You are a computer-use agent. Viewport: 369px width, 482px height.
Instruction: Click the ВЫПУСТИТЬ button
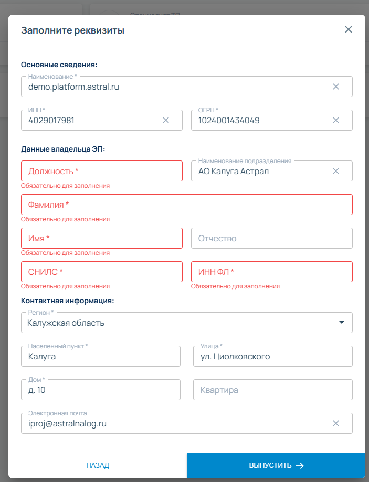276,465
